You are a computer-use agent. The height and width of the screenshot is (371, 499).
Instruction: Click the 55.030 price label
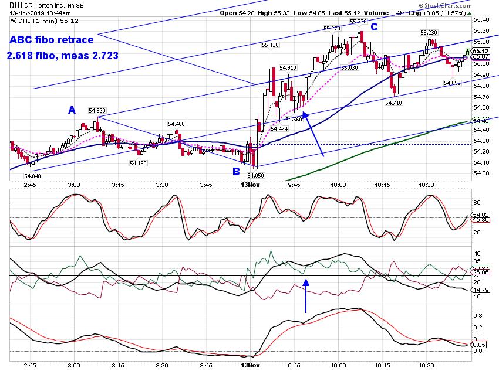click(x=349, y=67)
